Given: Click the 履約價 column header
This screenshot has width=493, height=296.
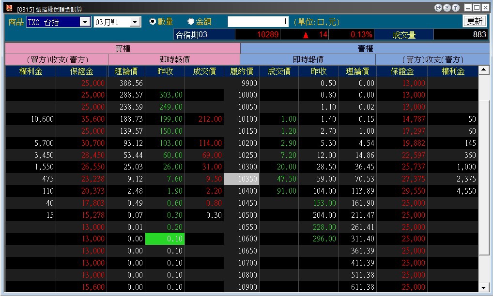Looking at the screenshot, I should point(242,71).
